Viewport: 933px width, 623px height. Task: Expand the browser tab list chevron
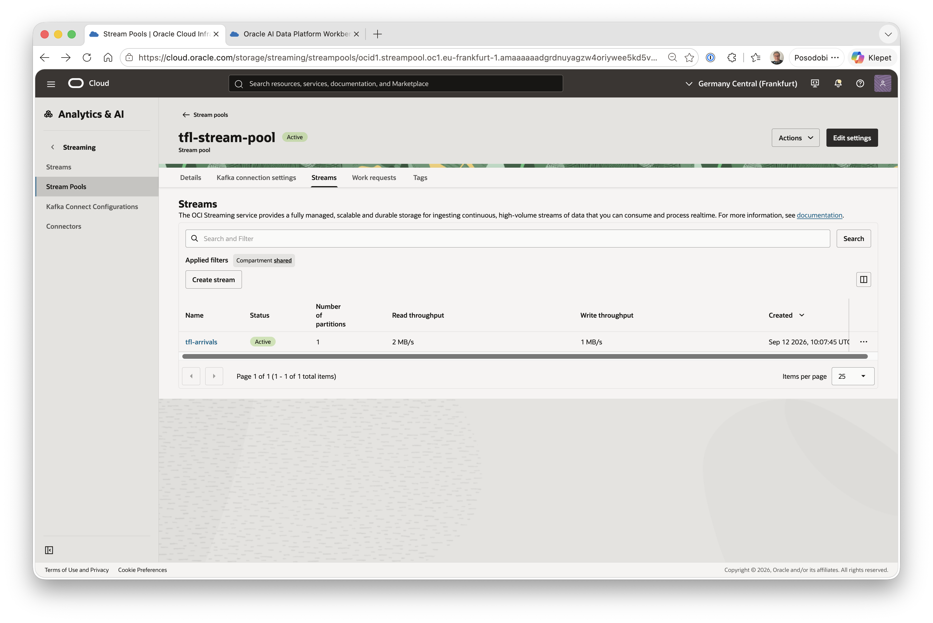tap(888, 34)
